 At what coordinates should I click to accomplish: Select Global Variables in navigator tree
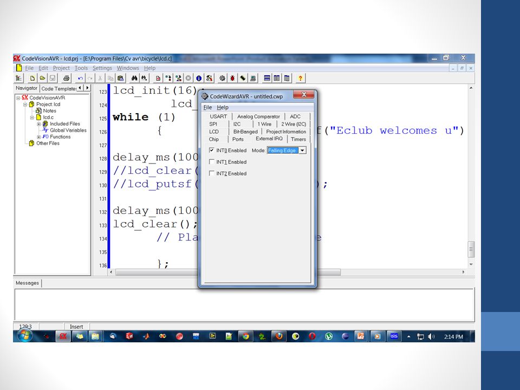pyautogui.click(x=68, y=131)
